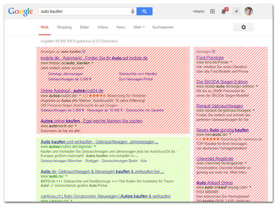Open mobile.de Automarkt ad link
Viewport: 277px width, 206px height.
tap(94, 58)
